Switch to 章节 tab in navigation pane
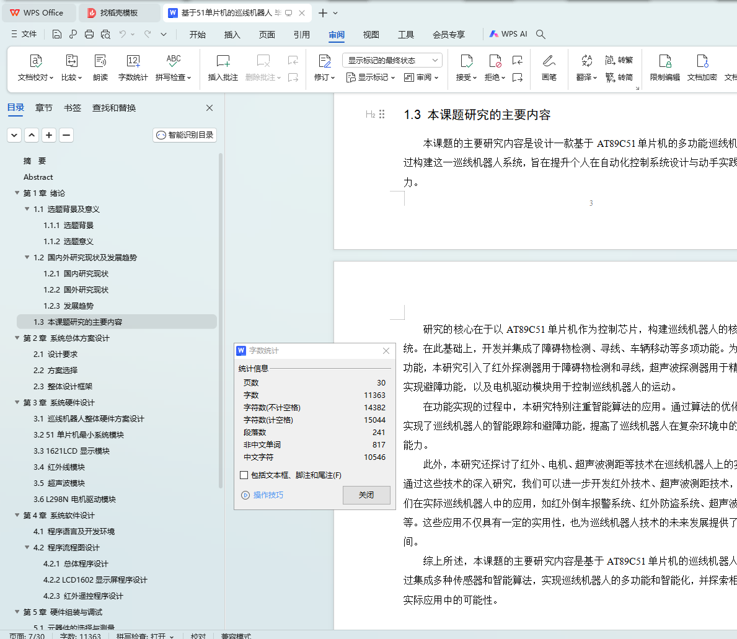737x639 pixels. [x=44, y=108]
